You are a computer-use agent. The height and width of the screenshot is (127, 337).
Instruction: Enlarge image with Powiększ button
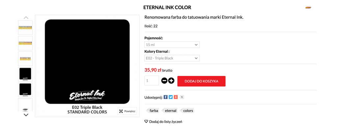[127, 111]
